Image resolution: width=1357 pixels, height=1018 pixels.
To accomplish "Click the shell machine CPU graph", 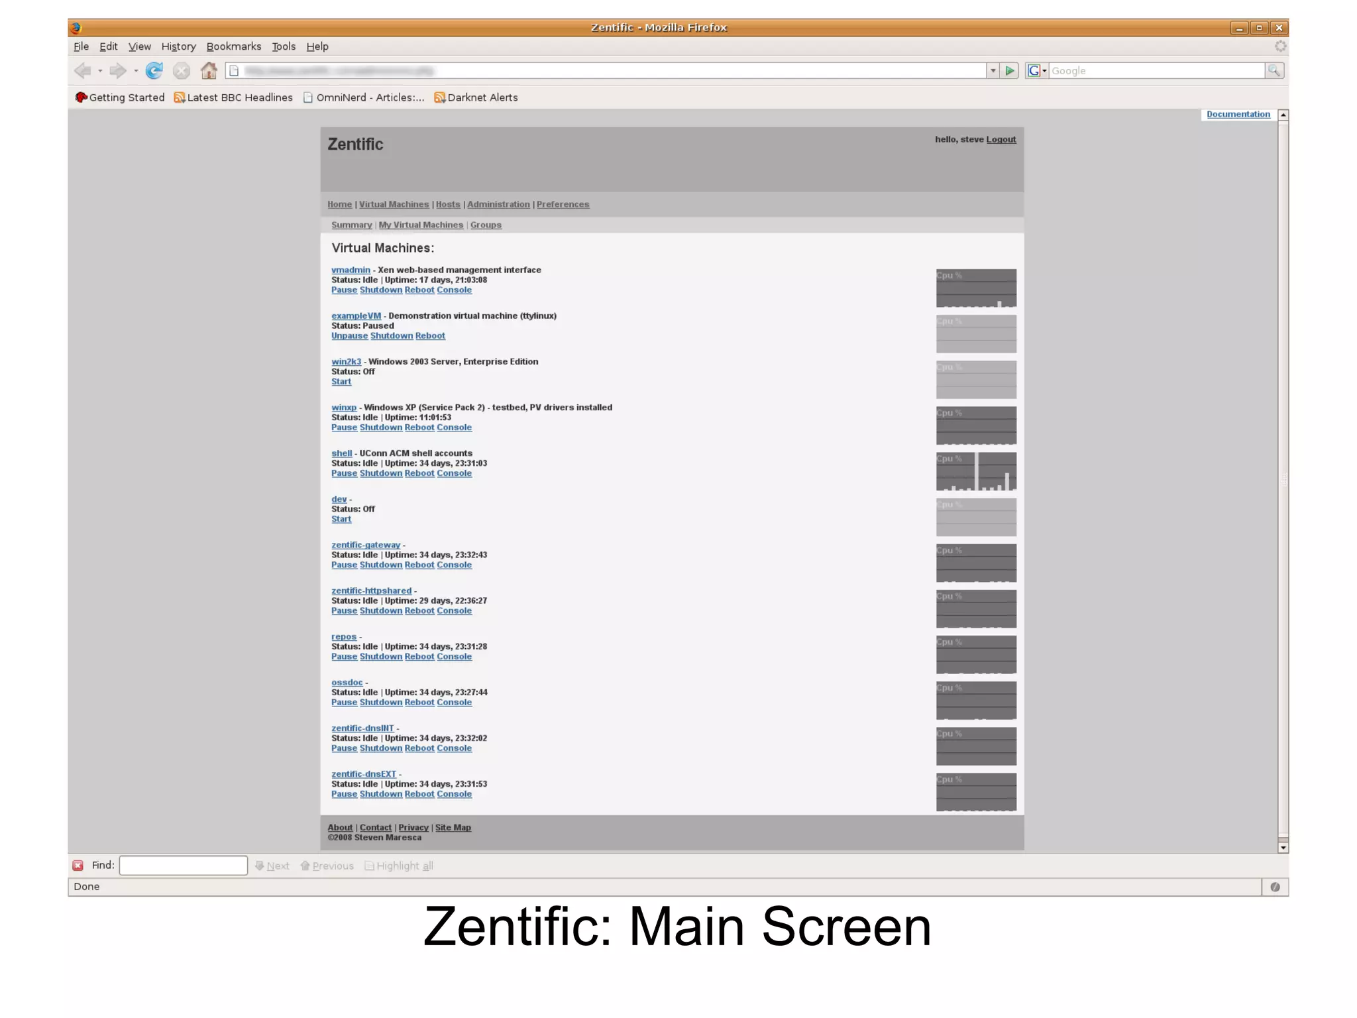I will coord(976,471).
